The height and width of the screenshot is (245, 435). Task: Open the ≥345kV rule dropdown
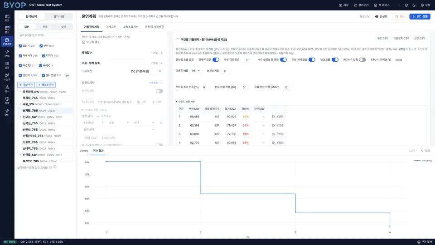(93, 123)
